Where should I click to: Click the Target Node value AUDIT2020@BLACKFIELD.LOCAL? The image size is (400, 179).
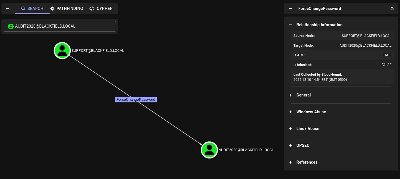366,46
